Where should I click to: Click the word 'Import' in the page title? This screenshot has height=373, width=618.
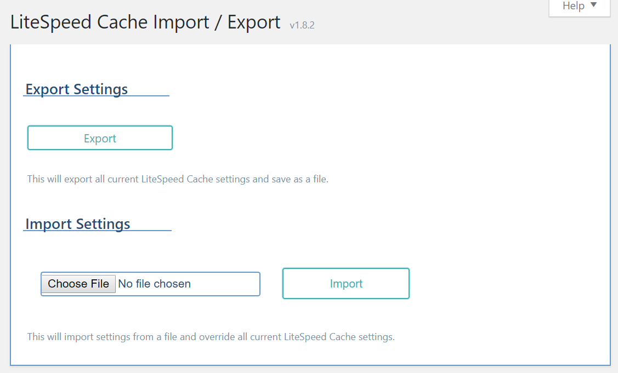[x=182, y=22]
